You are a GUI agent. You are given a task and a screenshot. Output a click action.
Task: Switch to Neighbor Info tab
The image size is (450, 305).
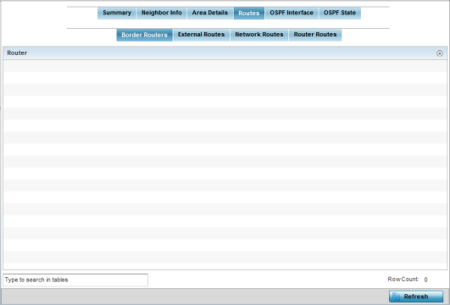coord(162,14)
